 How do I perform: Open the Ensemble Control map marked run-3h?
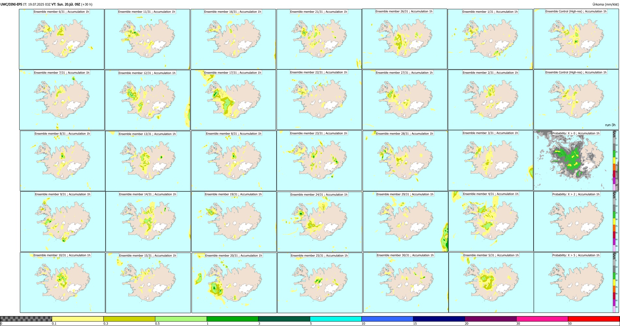click(576, 100)
